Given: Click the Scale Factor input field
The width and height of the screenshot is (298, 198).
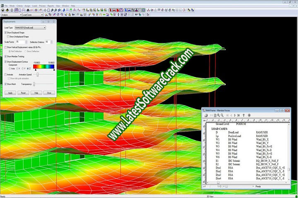Looking at the screenshot, I should pos(21,42).
